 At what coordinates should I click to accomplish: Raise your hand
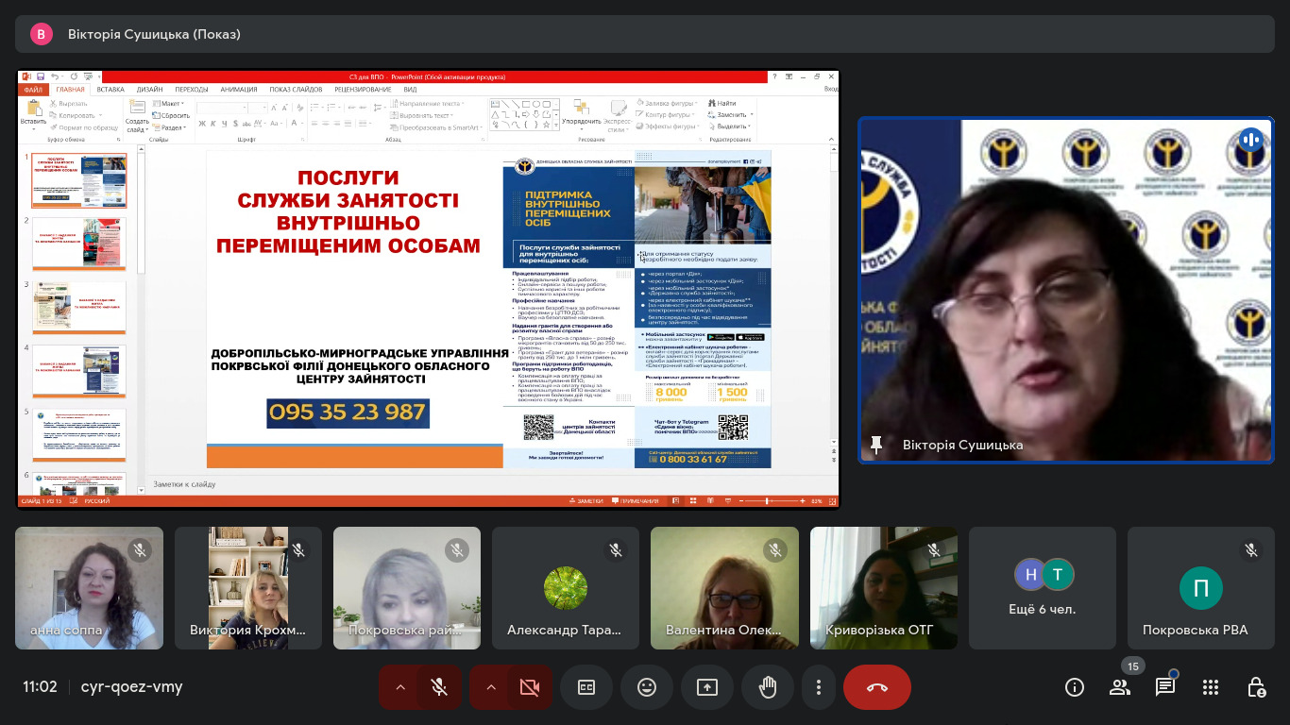(768, 687)
